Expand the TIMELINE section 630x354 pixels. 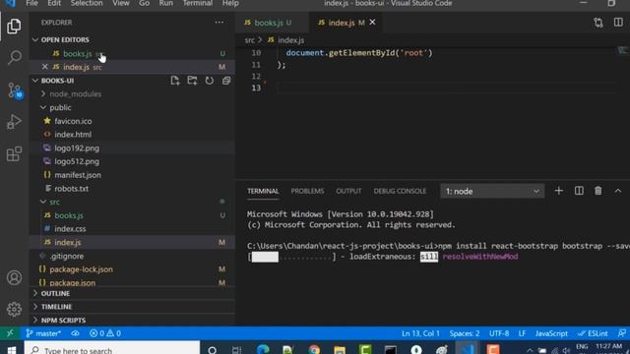(x=35, y=307)
